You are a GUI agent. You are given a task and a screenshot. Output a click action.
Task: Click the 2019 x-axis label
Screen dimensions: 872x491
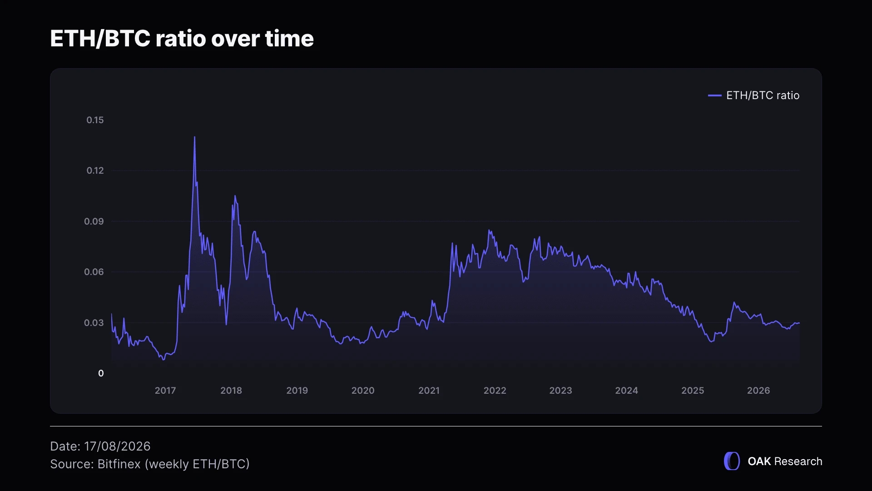coord(297,391)
